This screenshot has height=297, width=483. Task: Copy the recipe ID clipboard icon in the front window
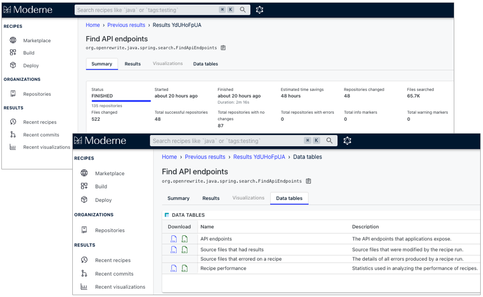coord(308,181)
